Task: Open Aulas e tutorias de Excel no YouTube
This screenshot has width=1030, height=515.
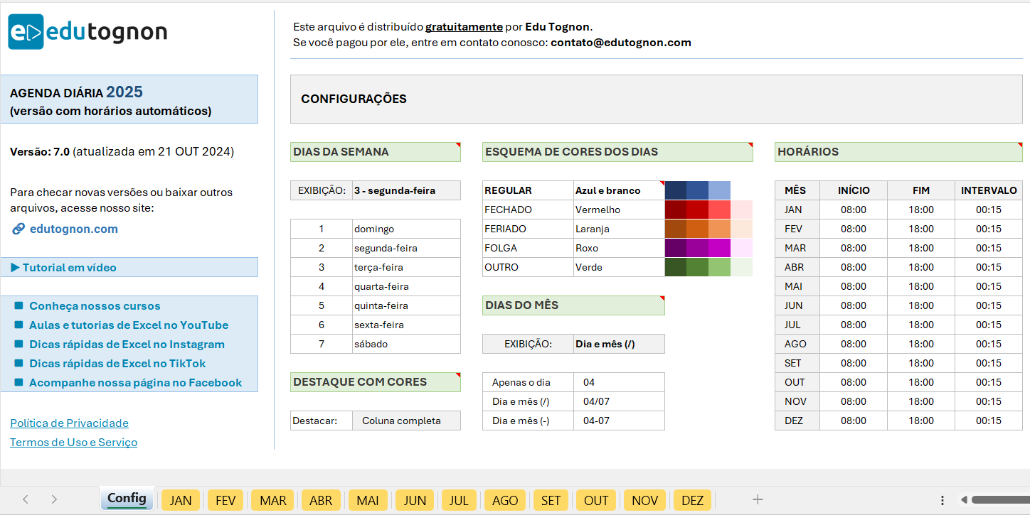Action: pos(129,325)
